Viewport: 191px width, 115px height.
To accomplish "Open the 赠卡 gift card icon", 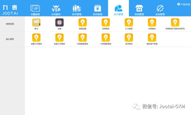I will [36, 22].
